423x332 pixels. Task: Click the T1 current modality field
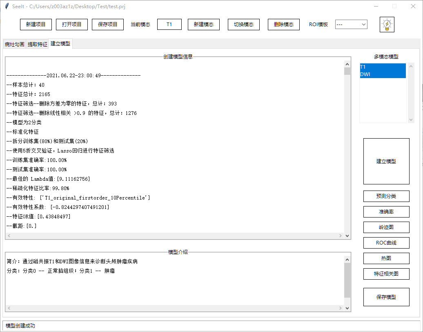[x=169, y=25]
